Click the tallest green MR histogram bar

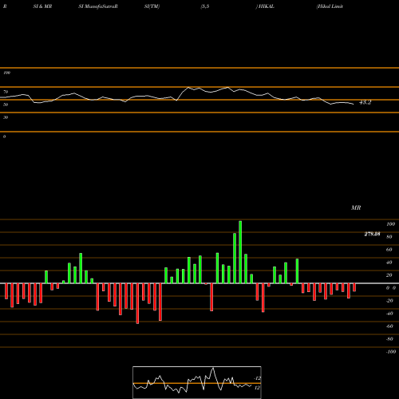point(240,252)
